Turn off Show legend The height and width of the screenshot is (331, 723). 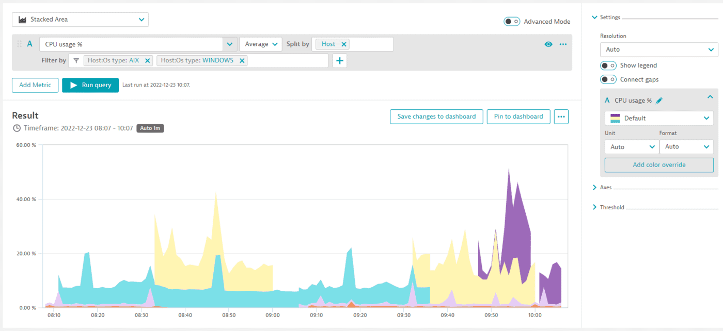pos(609,65)
